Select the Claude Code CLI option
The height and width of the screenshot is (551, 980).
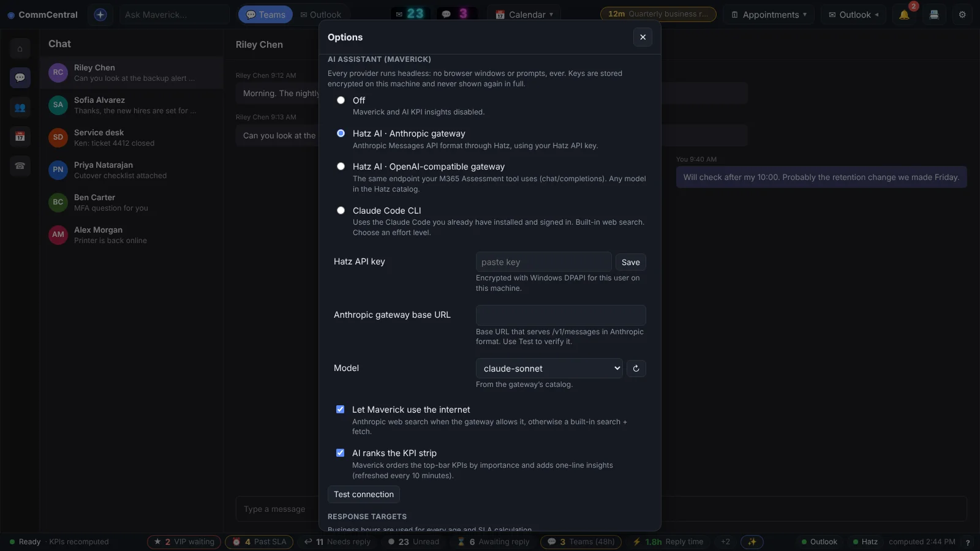point(341,211)
